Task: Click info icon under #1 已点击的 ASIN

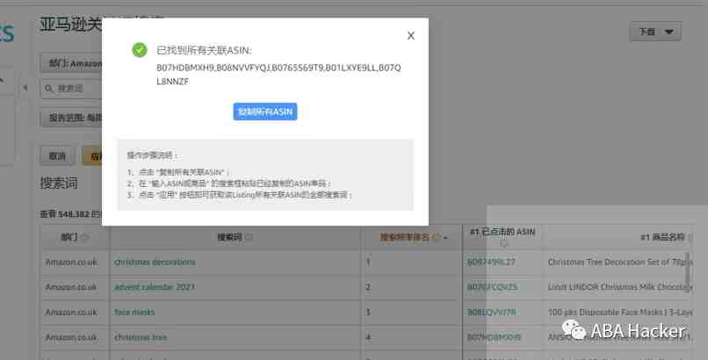Action: 503,243
